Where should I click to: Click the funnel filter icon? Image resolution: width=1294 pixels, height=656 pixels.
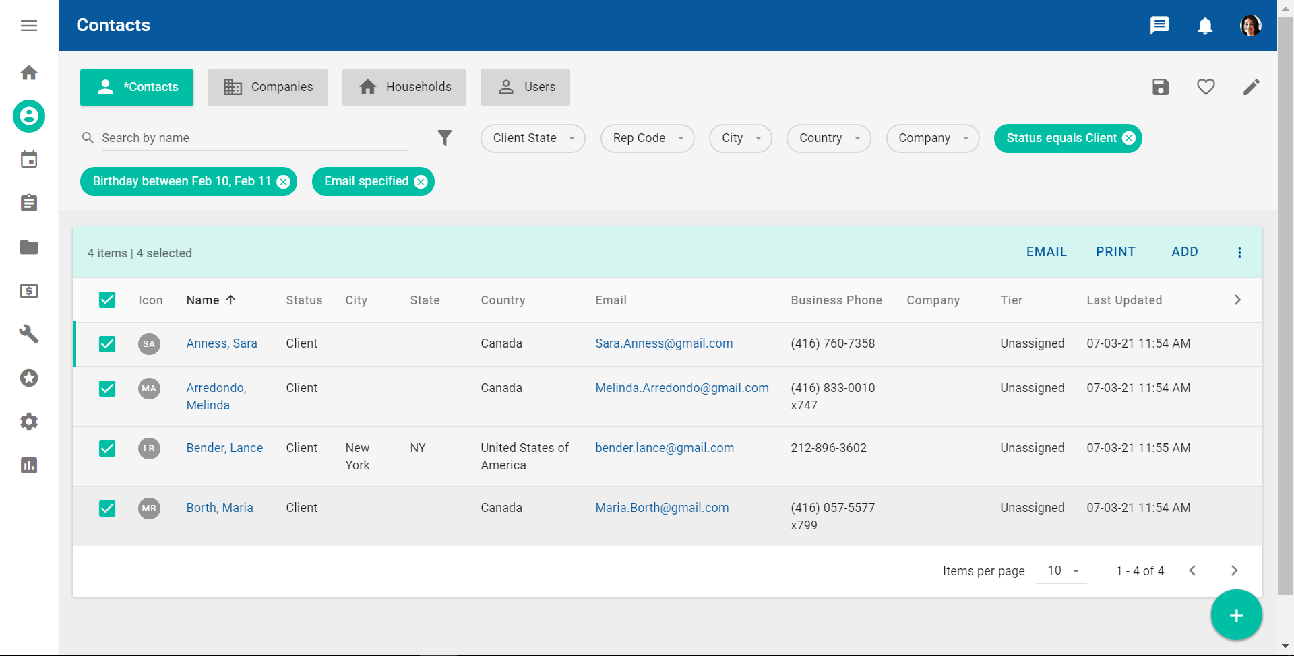(x=445, y=138)
